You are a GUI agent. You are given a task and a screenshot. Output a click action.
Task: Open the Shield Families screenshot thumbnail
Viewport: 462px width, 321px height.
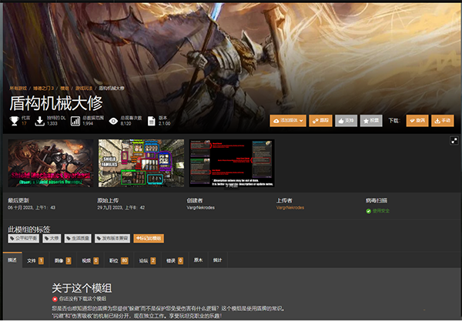[x=141, y=163]
